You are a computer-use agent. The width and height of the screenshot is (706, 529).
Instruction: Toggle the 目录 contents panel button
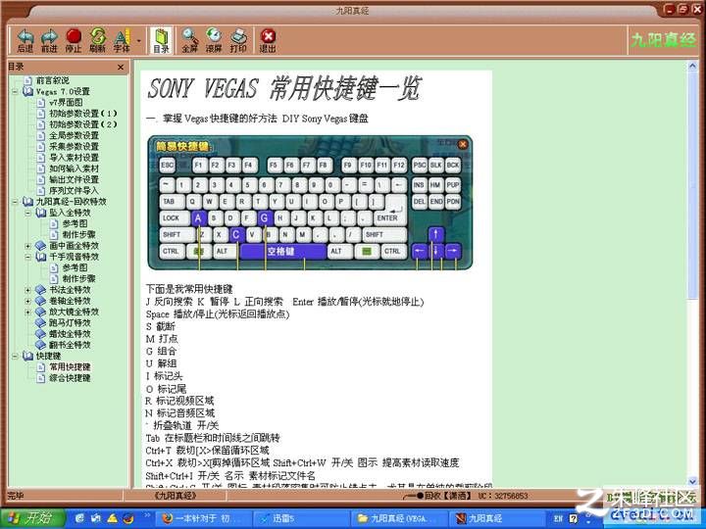(161, 40)
